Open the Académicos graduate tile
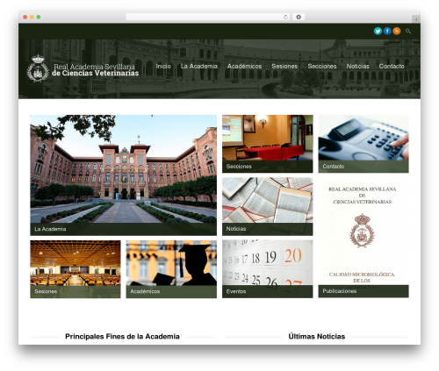The height and width of the screenshot is (371, 439). click(171, 269)
